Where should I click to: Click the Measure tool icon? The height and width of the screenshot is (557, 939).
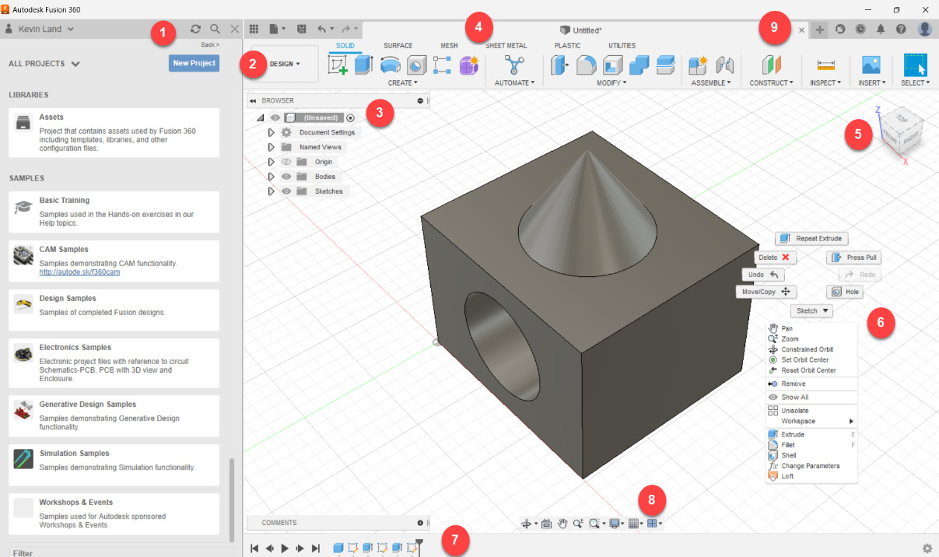pyautogui.click(x=825, y=66)
